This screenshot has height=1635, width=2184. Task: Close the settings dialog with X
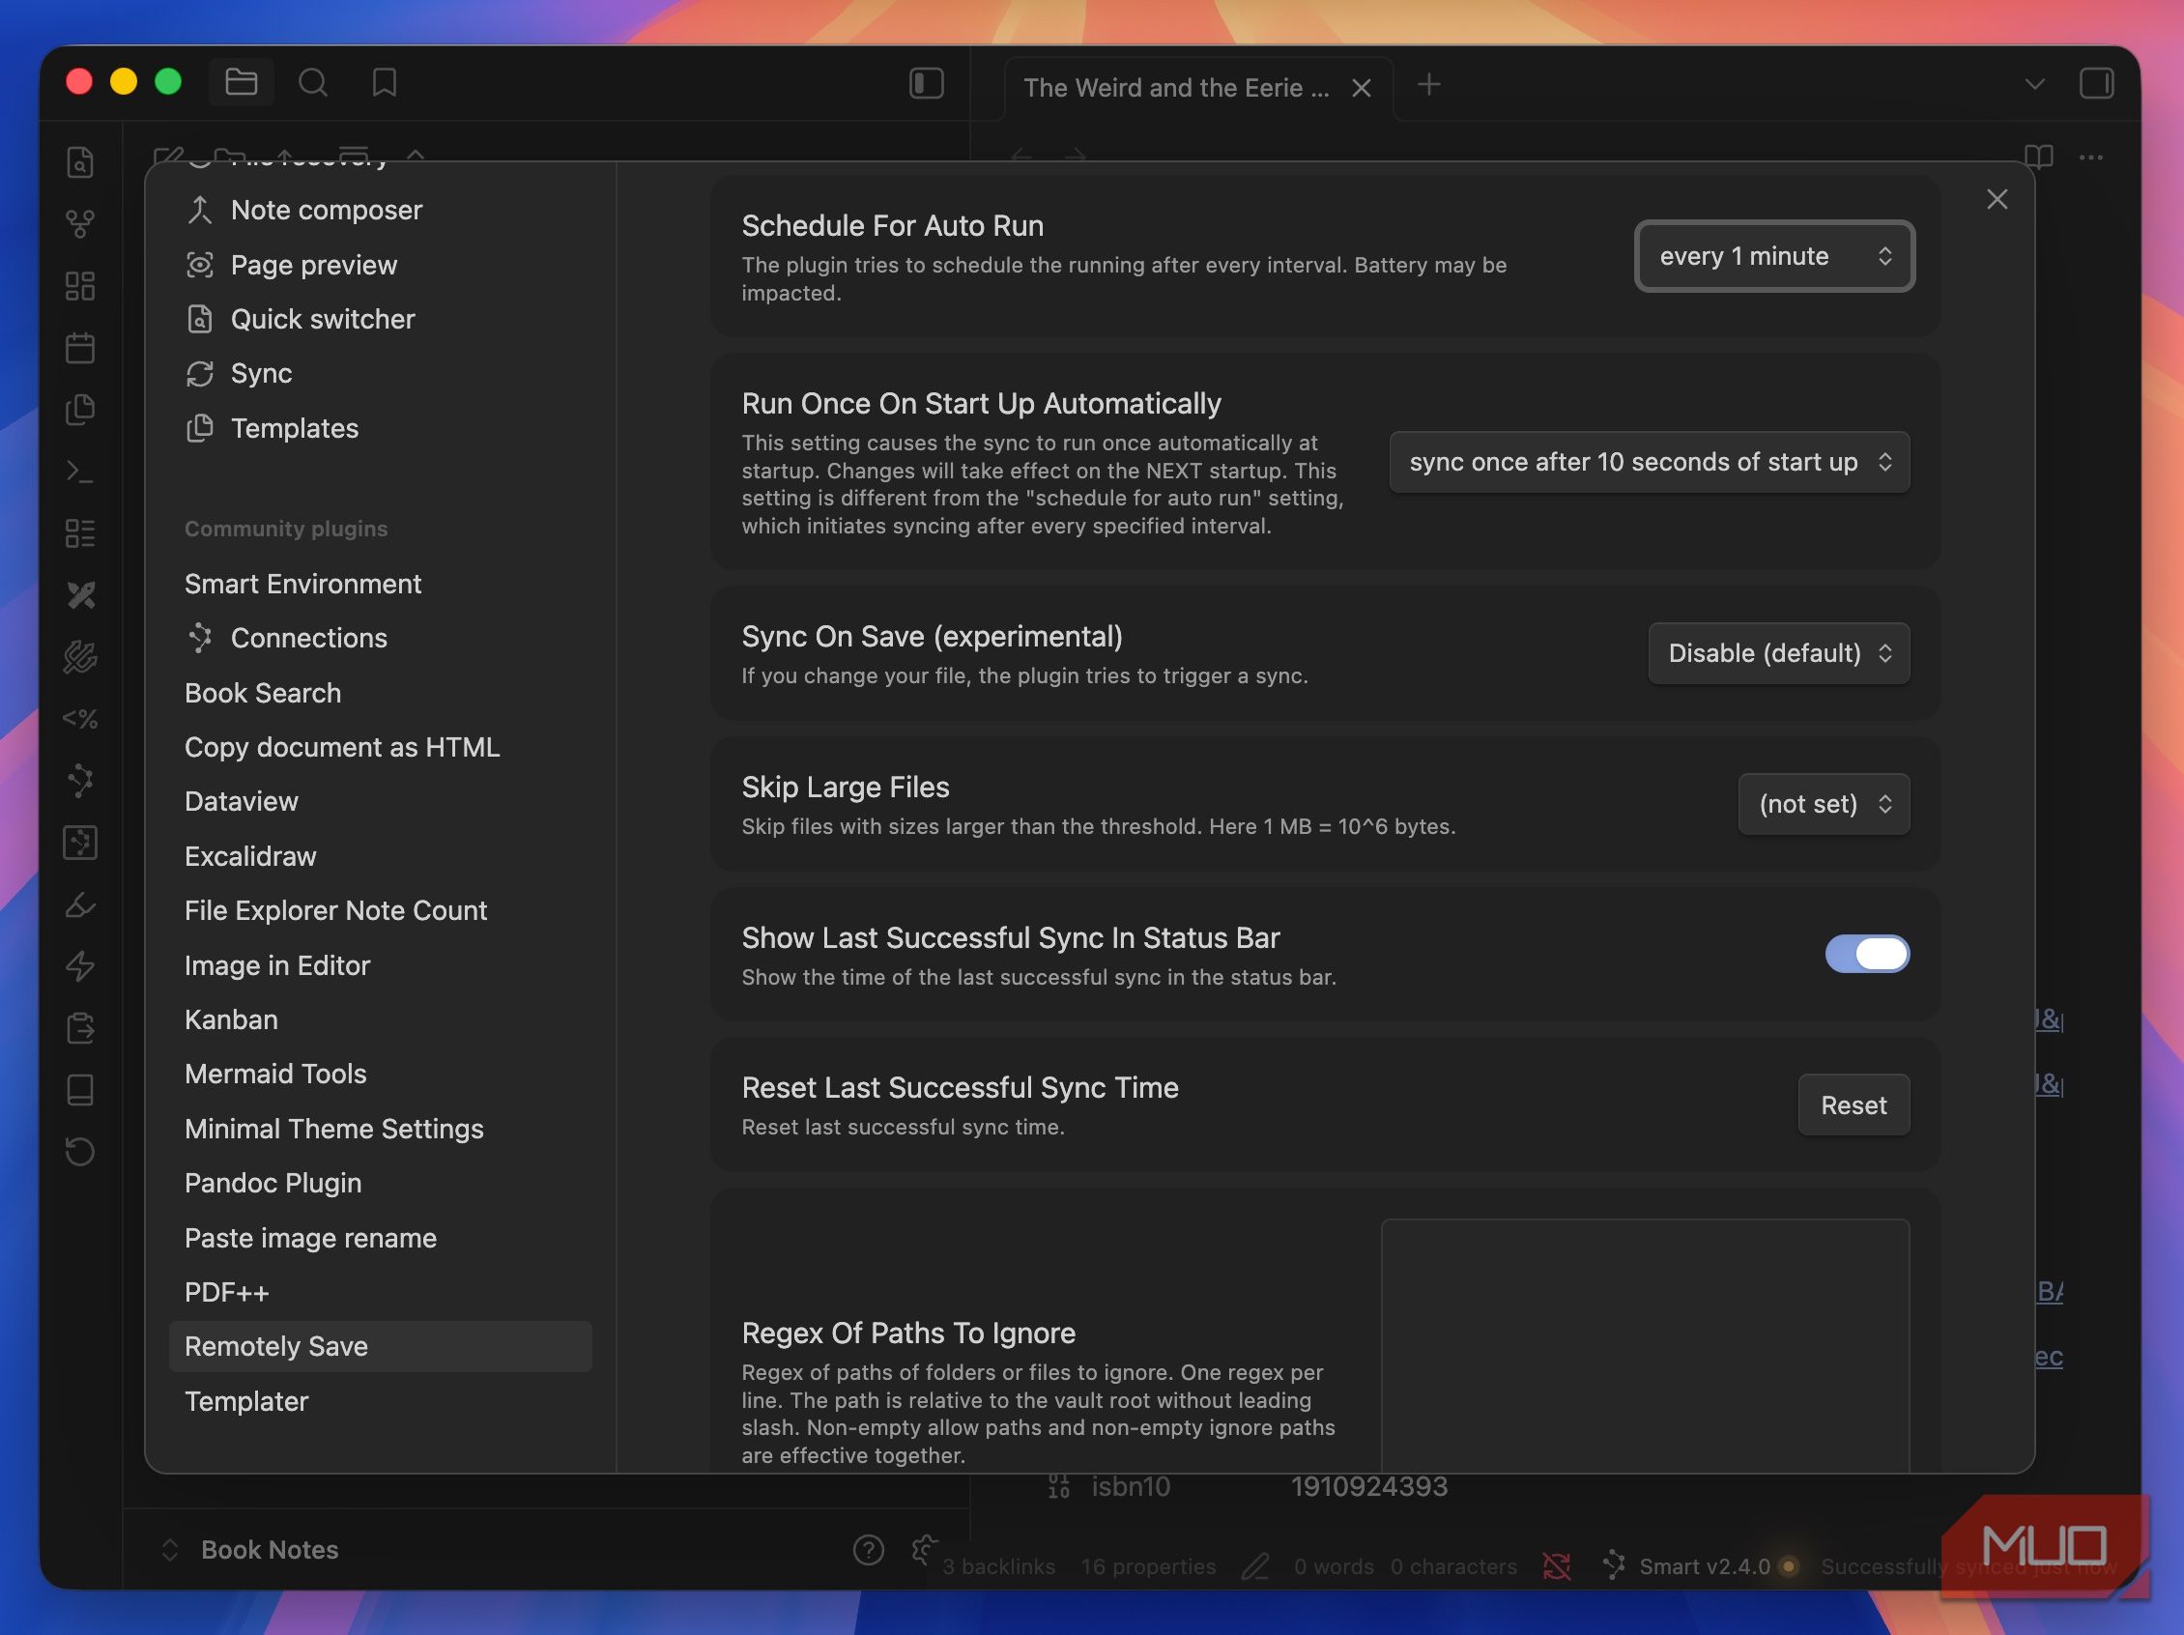[1997, 199]
